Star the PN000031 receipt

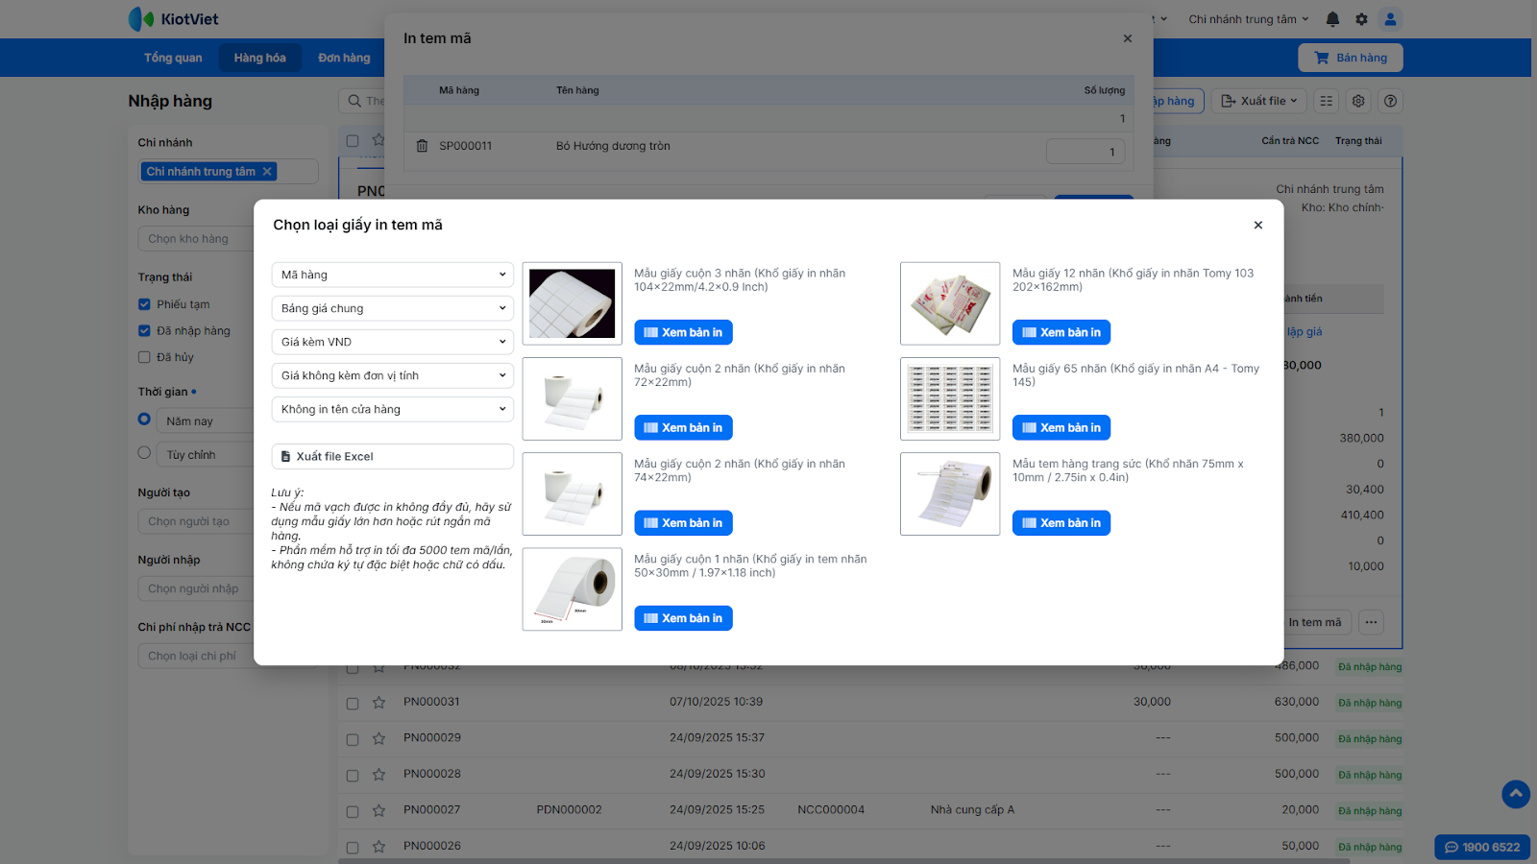pyautogui.click(x=378, y=703)
